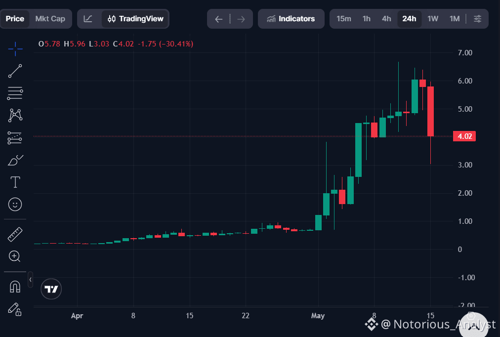Select the crosshair cursor tool

(15, 49)
